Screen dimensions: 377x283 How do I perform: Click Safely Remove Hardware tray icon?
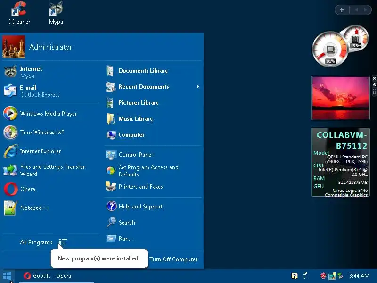pos(340,276)
